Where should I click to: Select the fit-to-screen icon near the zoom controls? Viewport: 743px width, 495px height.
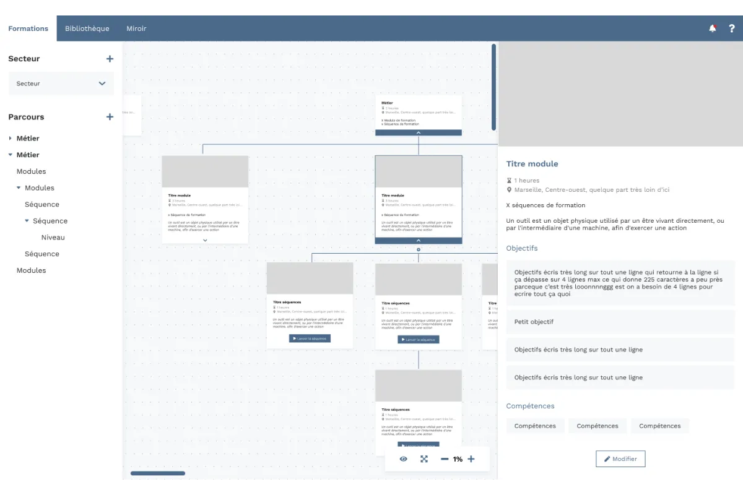(x=424, y=458)
